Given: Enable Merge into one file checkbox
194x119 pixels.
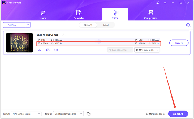Looking at the screenshot, I should point(147,114).
